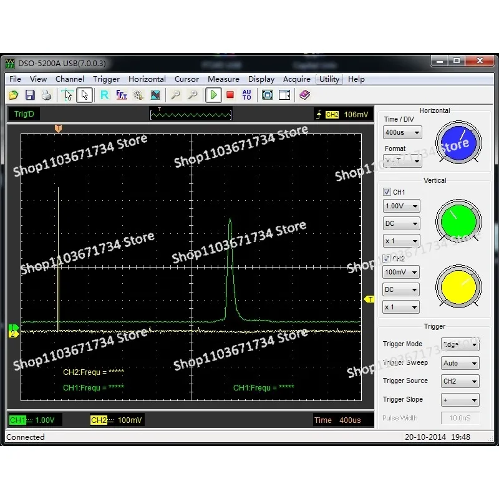Click the orange T horizontal trigger marker
499x499 pixels.
pos(58,128)
